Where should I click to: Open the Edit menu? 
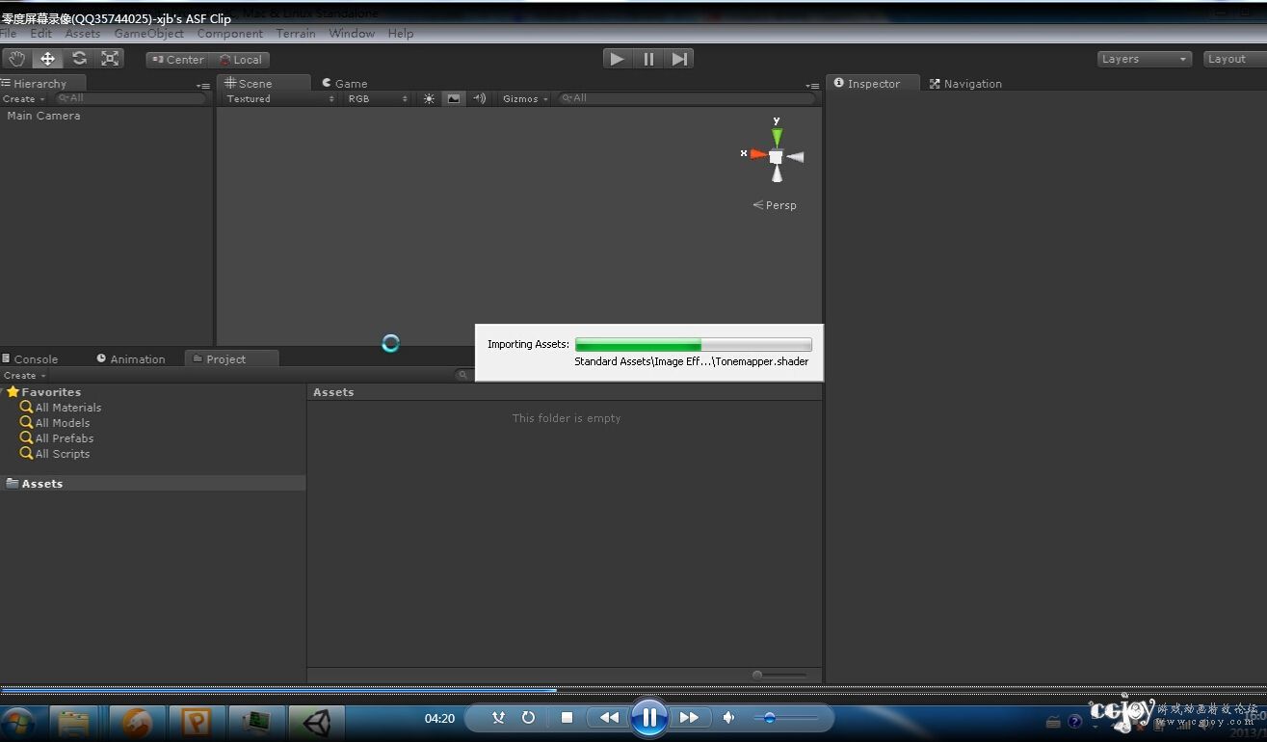point(40,33)
